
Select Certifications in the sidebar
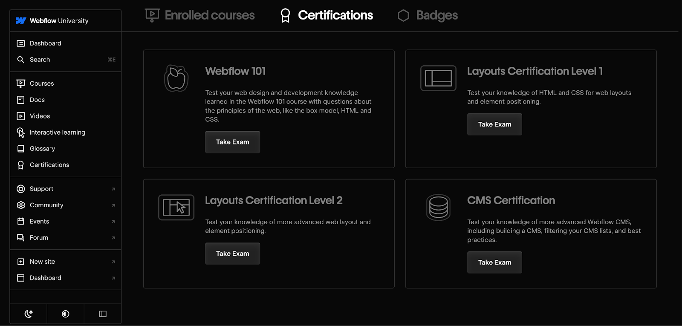(x=49, y=165)
